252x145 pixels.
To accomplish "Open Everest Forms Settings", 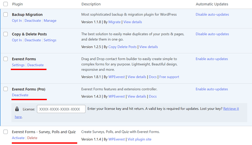I will [18, 65].
